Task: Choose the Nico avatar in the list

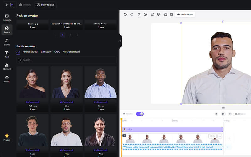Action: pyautogui.click(x=67, y=136)
